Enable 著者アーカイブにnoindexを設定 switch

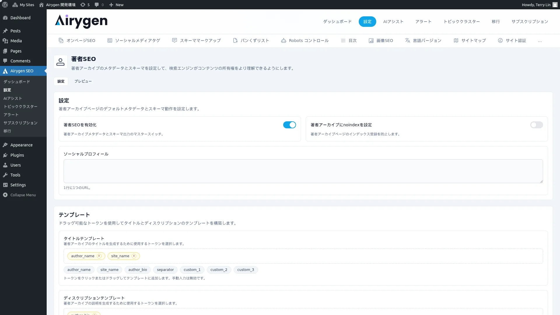click(536, 125)
